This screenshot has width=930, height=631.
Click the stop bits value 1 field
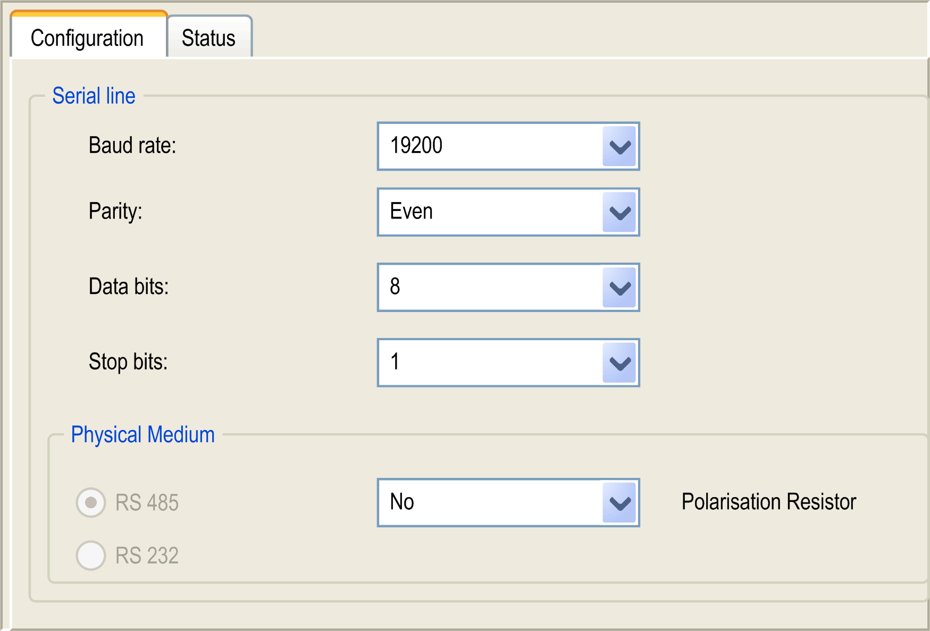tap(489, 363)
